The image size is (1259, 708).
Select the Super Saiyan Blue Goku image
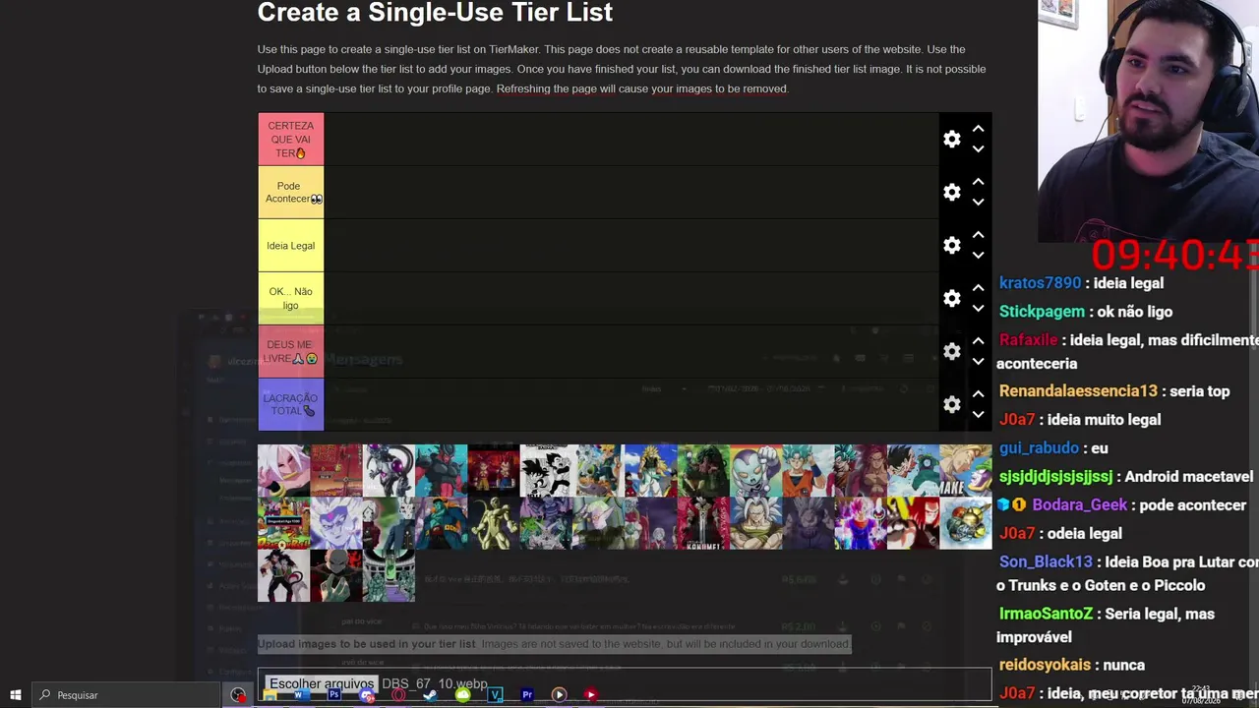pos(808,470)
